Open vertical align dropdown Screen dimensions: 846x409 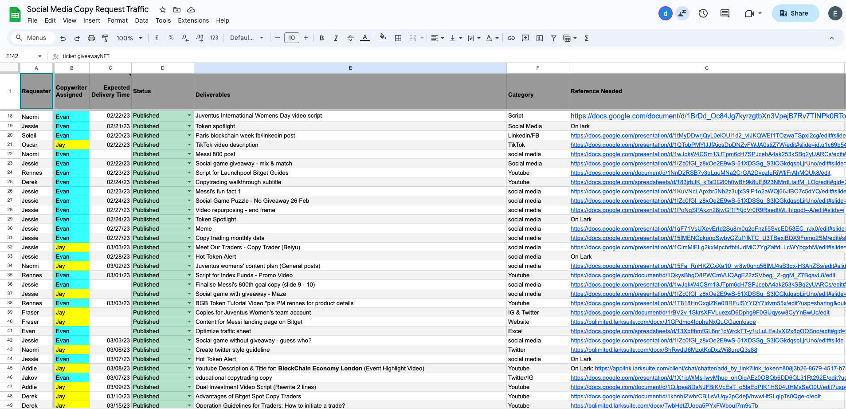pyautogui.click(x=456, y=38)
